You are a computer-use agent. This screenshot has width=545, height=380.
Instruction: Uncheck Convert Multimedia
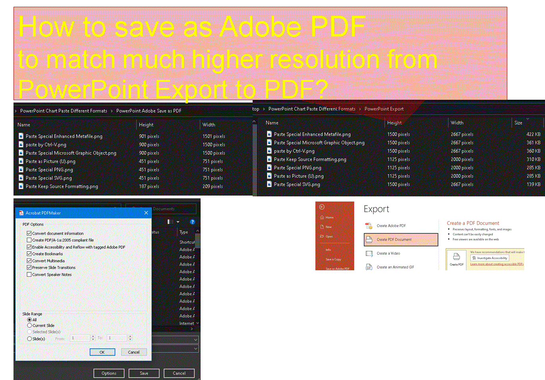(x=29, y=261)
